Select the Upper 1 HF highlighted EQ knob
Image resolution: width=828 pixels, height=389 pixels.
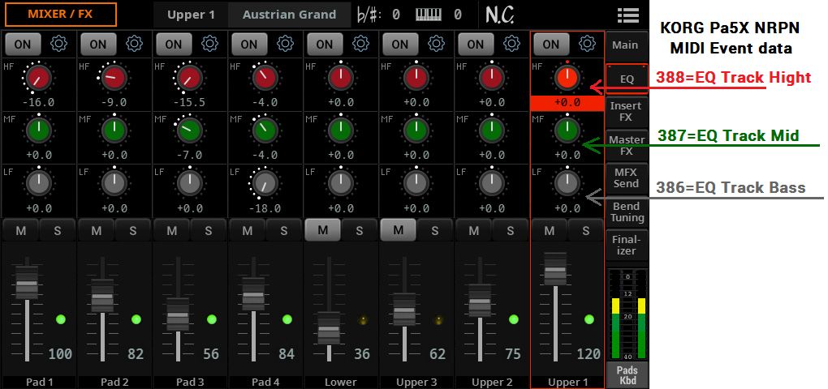(567, 78)
